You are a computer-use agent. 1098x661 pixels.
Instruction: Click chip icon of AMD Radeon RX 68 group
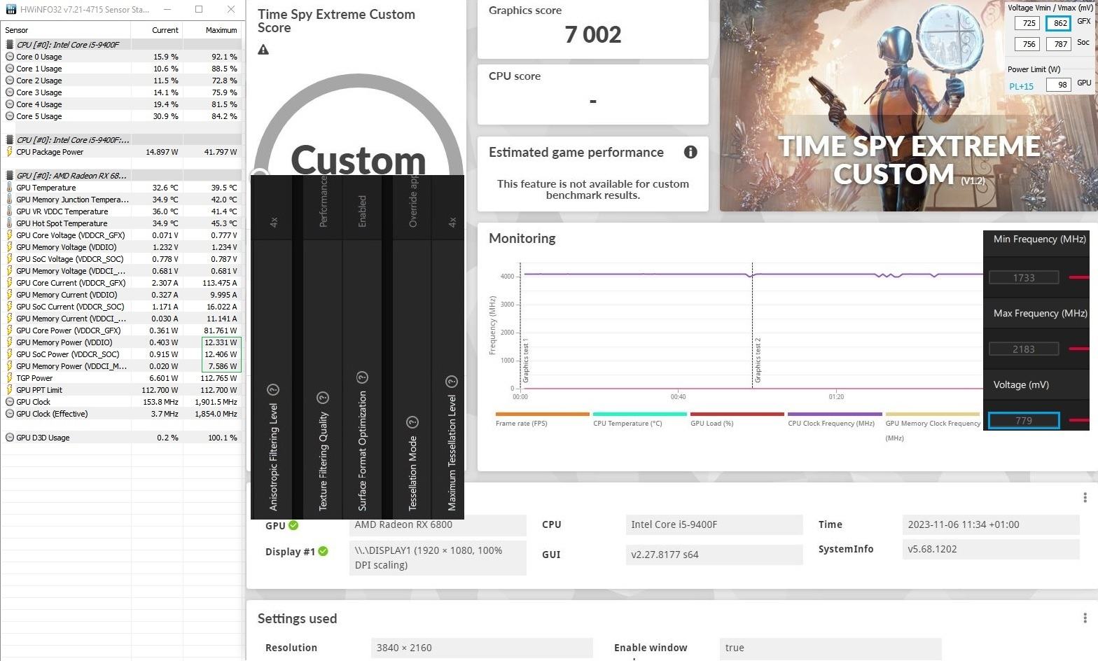click(10, 176)
